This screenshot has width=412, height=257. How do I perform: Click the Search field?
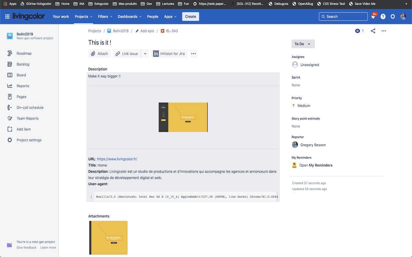pyautogui.click(x=343, y=16)
